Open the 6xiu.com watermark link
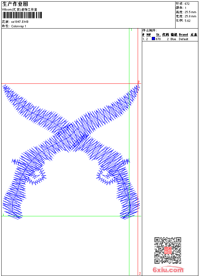Viewport: 199px width, 276px height. (x=168, y=270)
